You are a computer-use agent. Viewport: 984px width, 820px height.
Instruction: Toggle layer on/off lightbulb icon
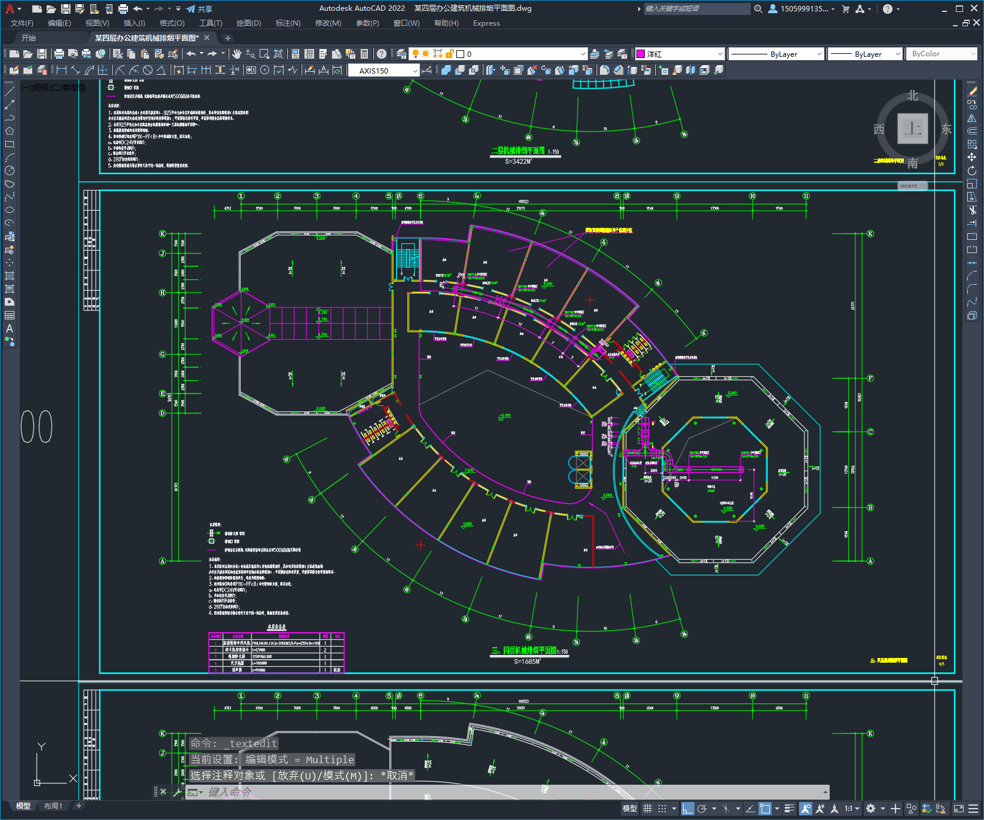(x=415, y=54)
